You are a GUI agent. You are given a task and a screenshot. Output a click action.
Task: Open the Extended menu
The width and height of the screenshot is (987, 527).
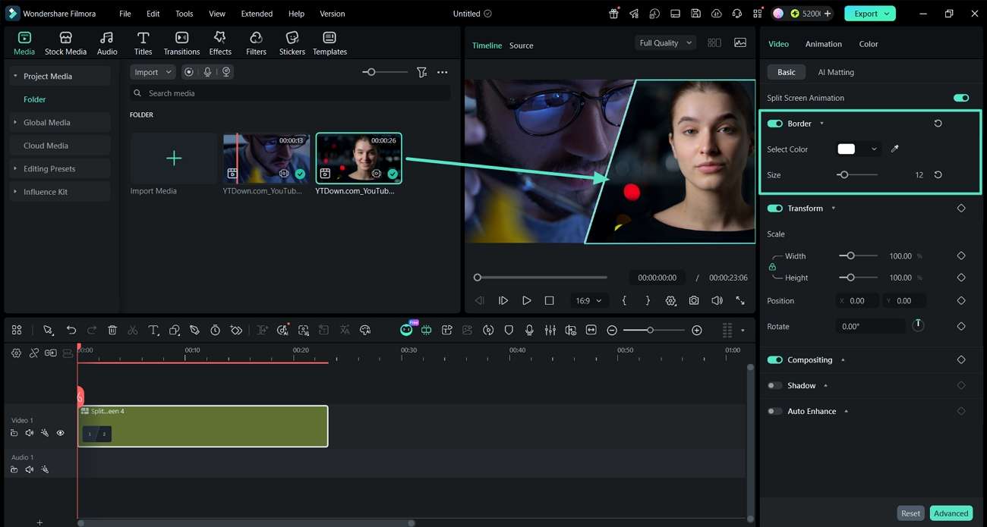257,14
